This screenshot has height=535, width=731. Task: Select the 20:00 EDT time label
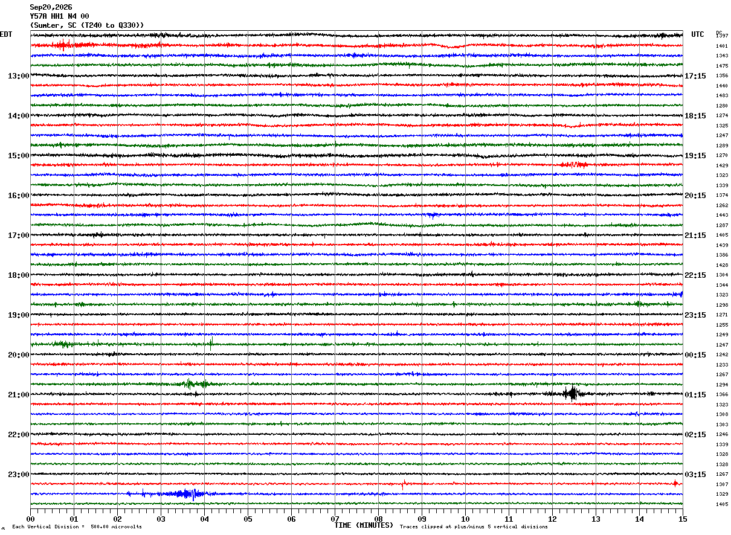tap(18, 355)
